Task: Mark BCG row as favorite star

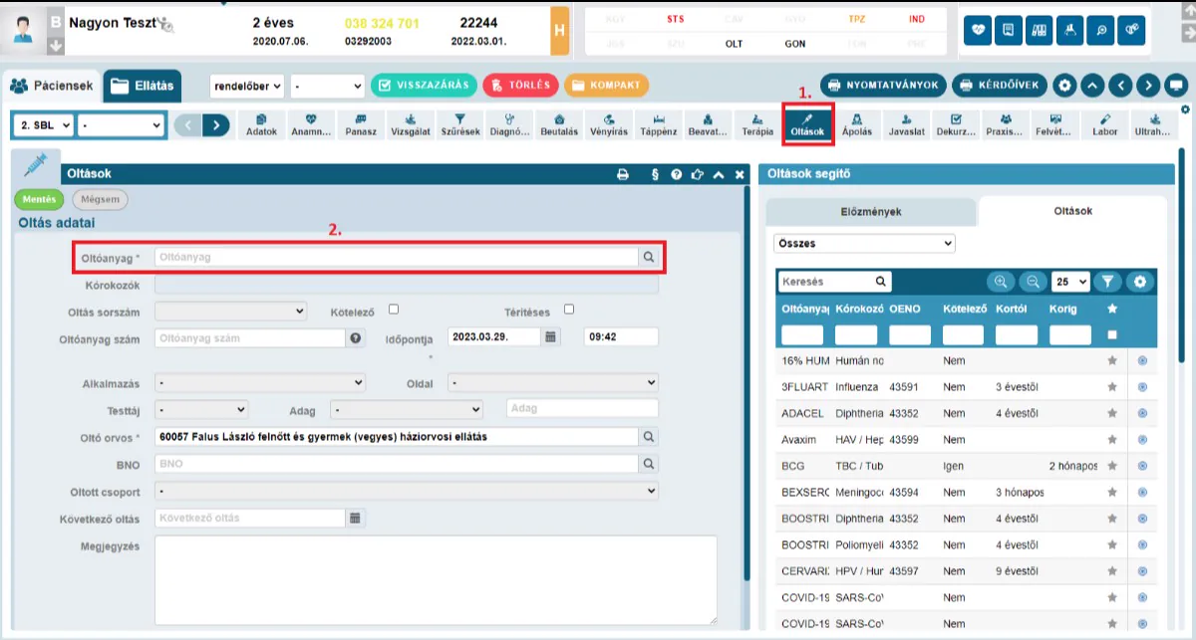Action: coord(1112,465)
